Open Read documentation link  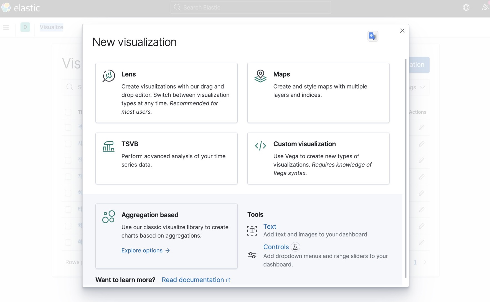(196, 280)
